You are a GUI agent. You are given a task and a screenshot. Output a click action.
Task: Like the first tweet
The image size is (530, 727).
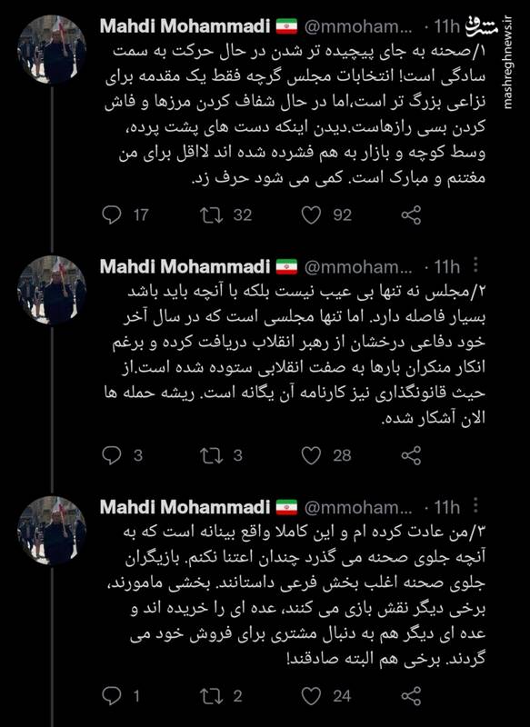[312, 214]
